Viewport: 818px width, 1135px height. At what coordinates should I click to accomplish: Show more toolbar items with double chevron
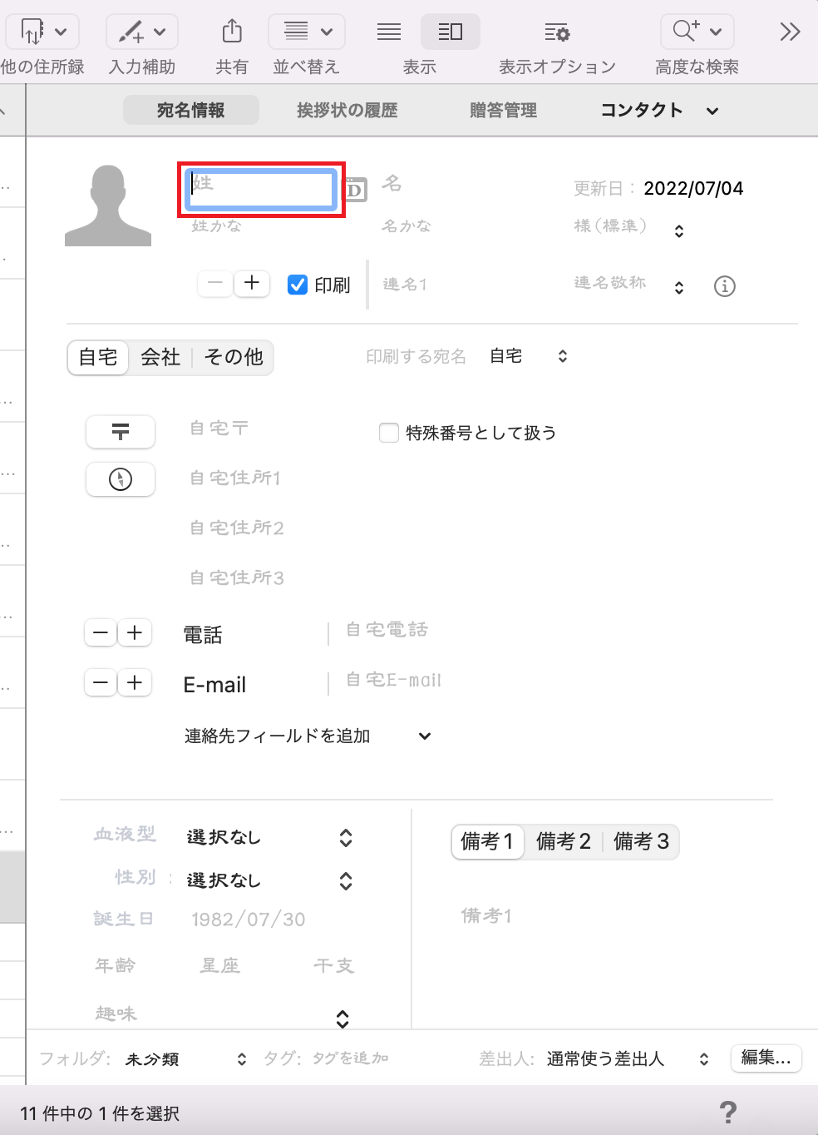click(789, 32)
